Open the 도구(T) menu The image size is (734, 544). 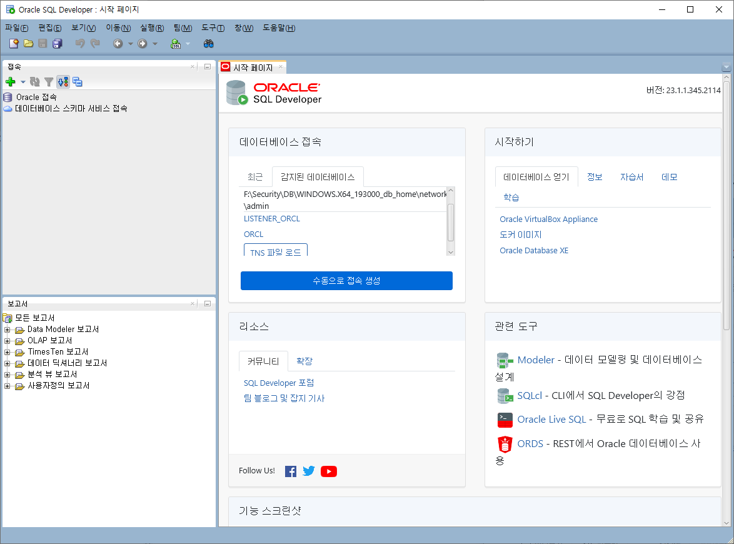213,28
